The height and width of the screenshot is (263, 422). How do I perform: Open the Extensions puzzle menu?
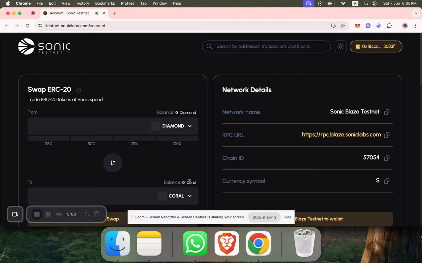coord(389,26)
